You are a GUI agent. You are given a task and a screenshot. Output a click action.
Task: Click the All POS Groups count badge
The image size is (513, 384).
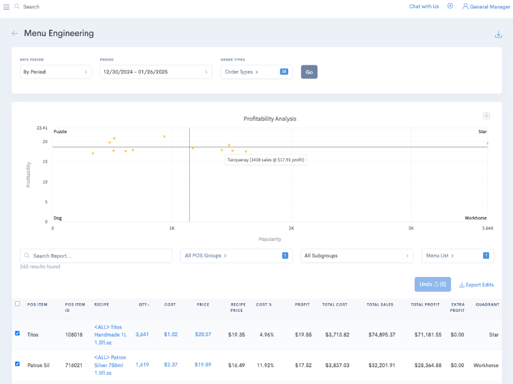285,255
